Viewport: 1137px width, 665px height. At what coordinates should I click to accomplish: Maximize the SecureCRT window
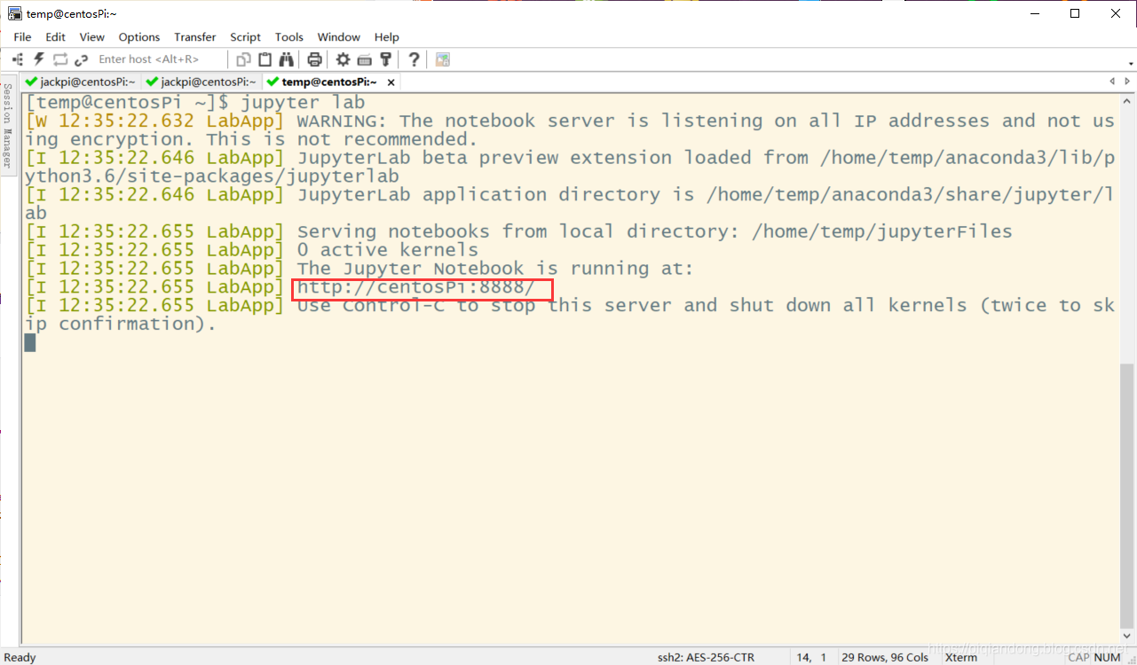coord(1075,13)
